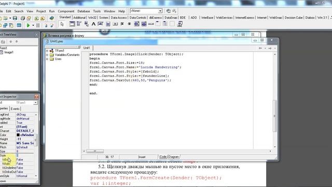Click the Run (green play) button
Image resolution: width=332 pixels, height=187 pixels.
[x=28, y=25]
